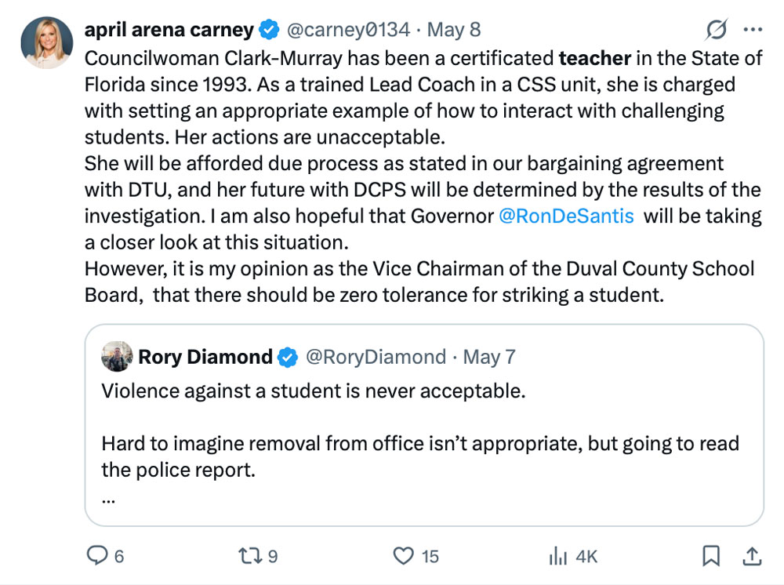Click the Rory Diamond display name
The image size is (784, 585).
click(205, 357)
